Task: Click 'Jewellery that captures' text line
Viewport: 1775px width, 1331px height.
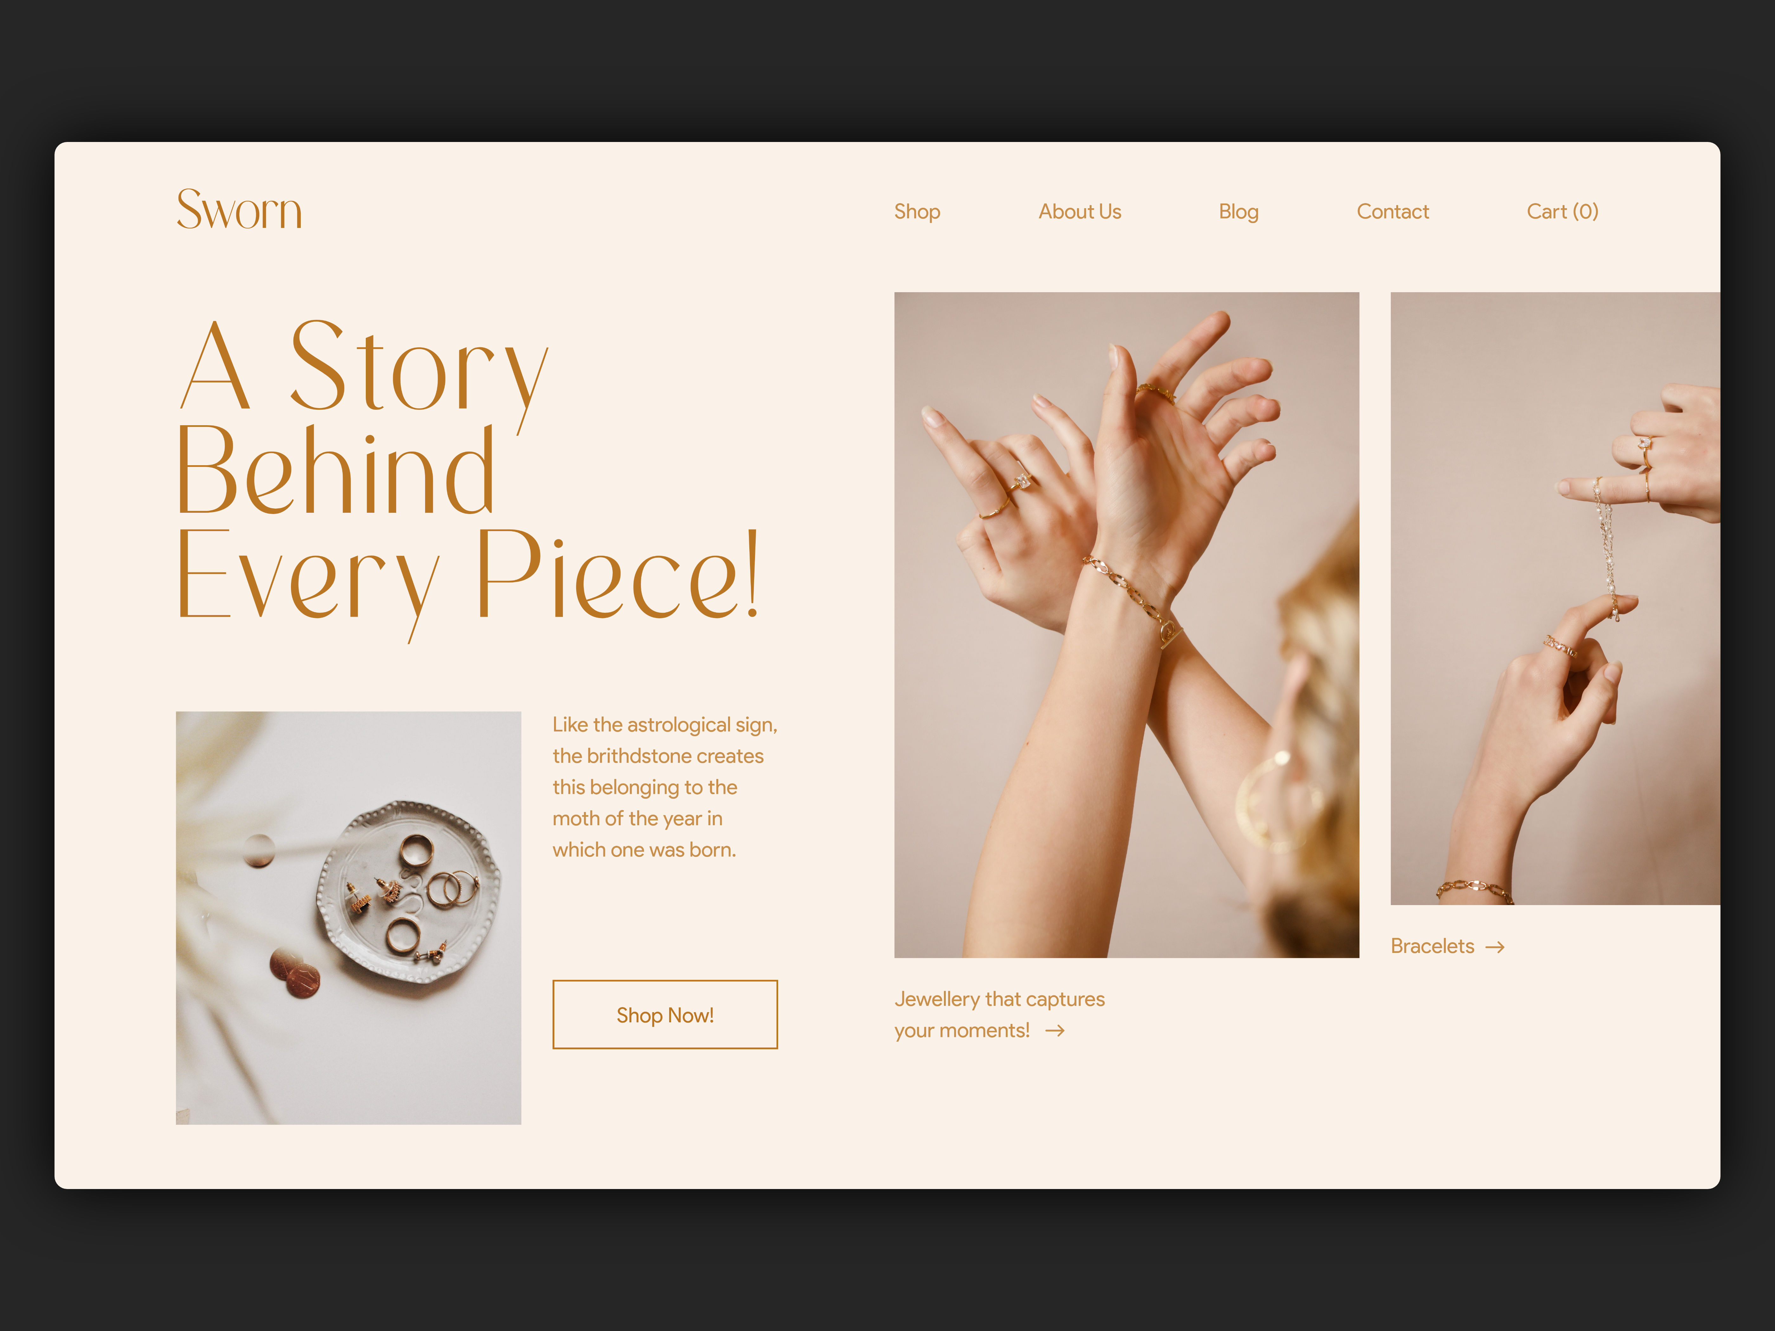Action: (x=999, y=1000)
